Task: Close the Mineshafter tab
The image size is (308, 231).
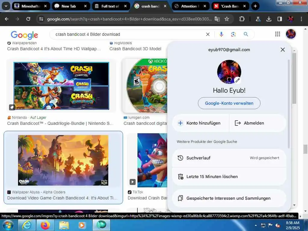Action: 45,6
